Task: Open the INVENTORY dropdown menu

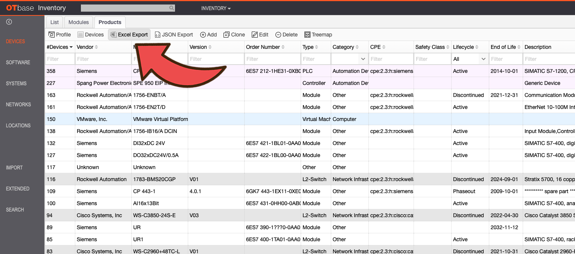Action: click(x=216, y=8)
